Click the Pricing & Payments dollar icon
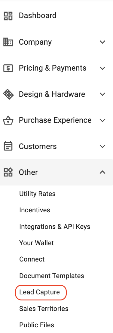The height and width of the screenshot is (333, 113). coord(8,68)
